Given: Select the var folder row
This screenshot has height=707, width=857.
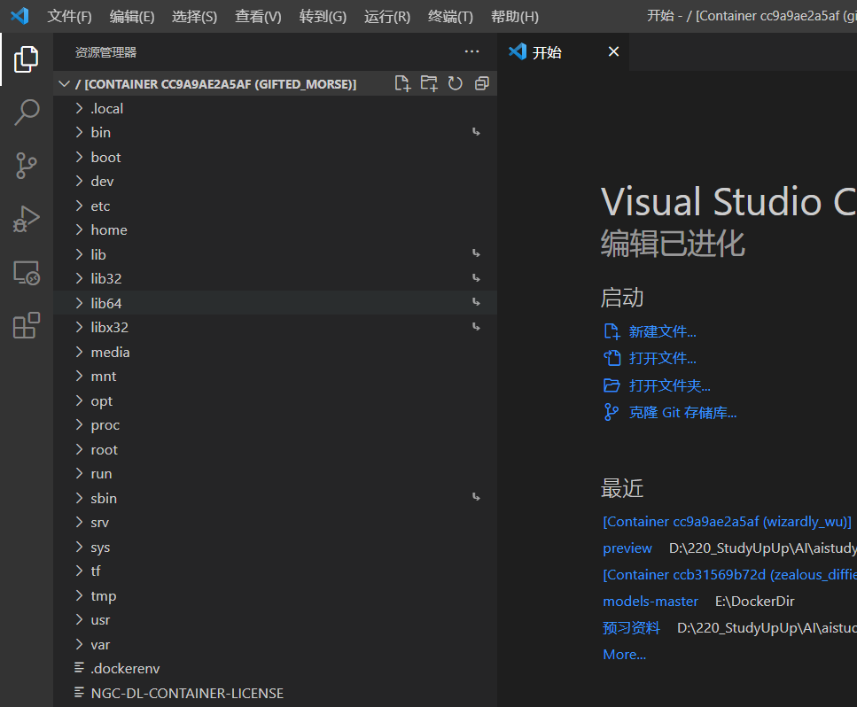Looking at the screenshot, I should [x=275, y=644].
